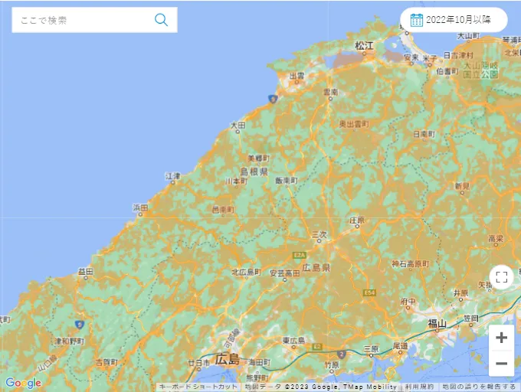Click the 熊野町 town label
521x392 pixels.
[257, 377]
